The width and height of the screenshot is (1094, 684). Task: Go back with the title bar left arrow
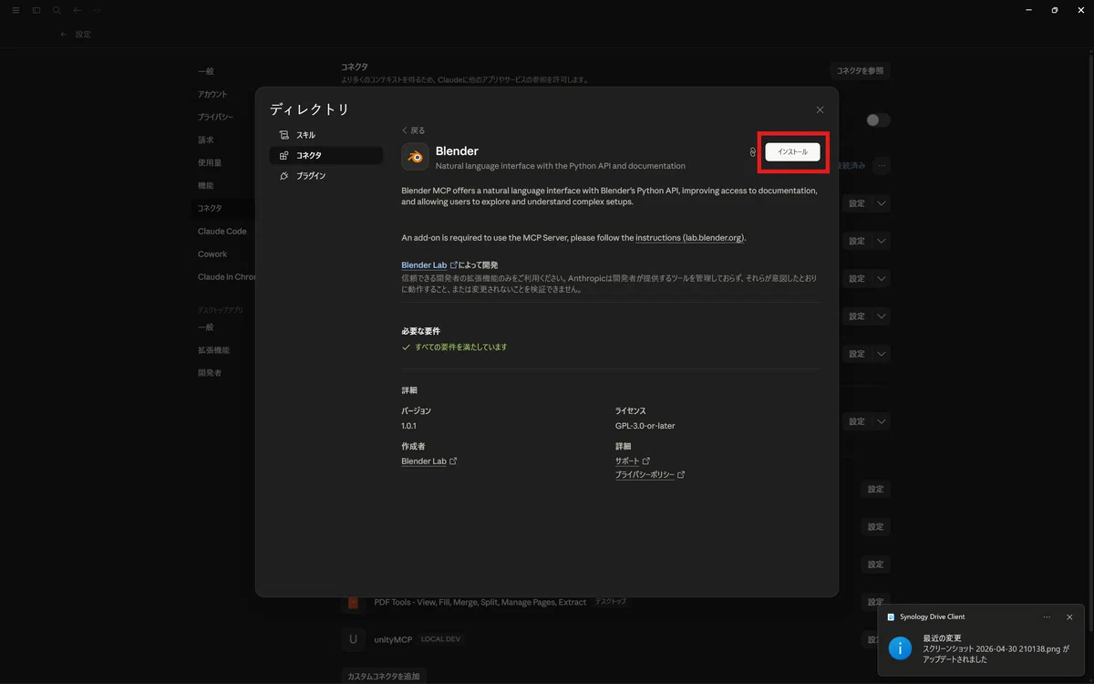click(x=77, y=10)
